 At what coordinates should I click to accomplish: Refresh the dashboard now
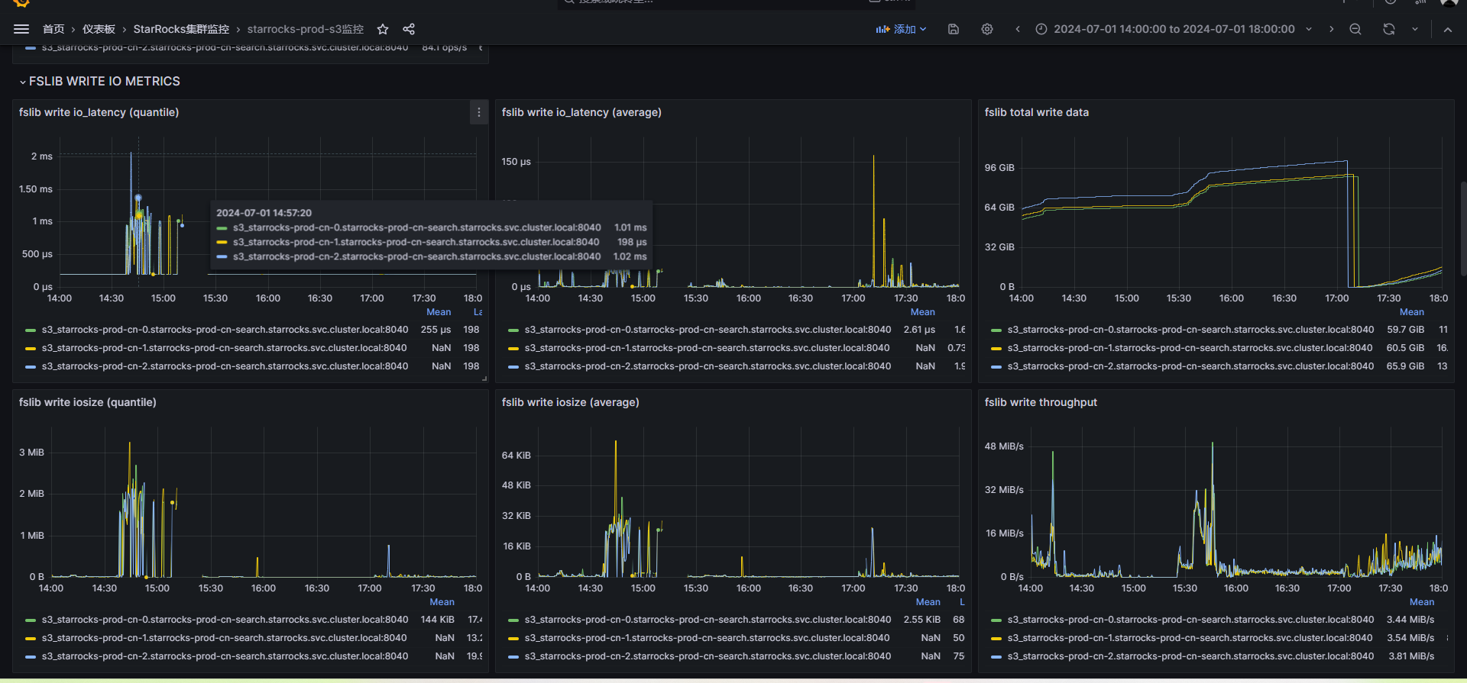(x=1389, y=29)
